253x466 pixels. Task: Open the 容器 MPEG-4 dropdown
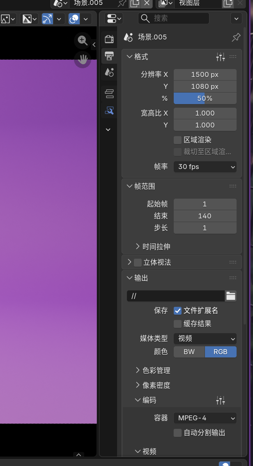(x=205, y=418)
